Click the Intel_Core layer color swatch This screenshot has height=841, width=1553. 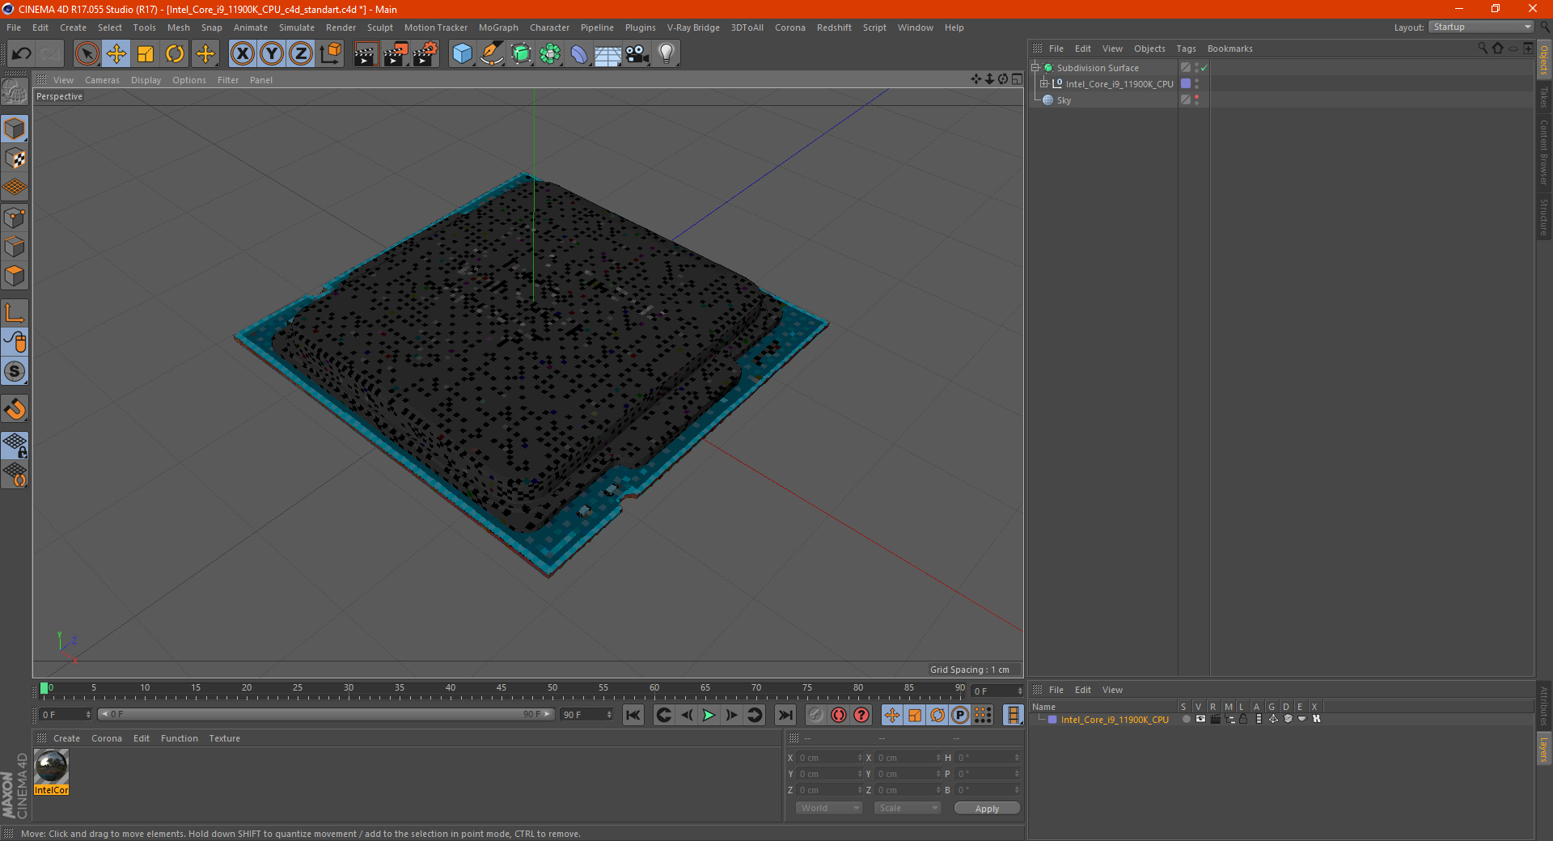[x=1052, y=719]
